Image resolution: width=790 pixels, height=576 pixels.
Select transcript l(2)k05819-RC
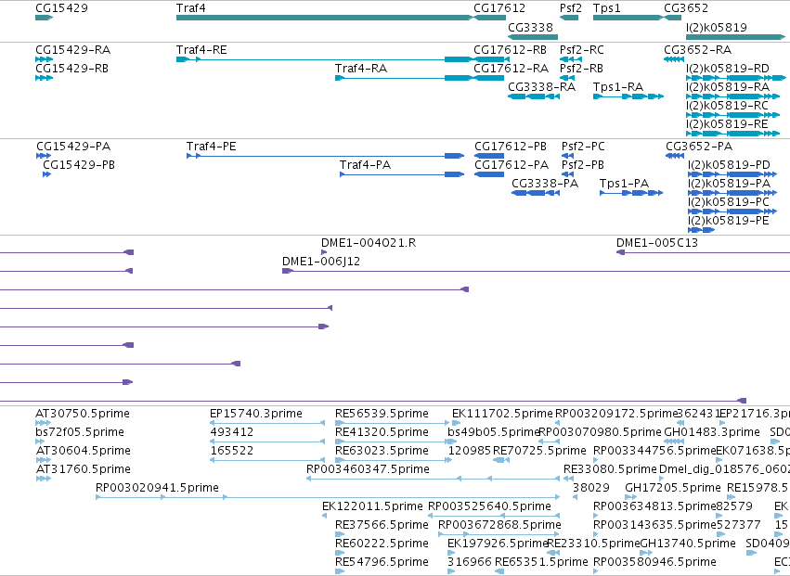point(733,115)
